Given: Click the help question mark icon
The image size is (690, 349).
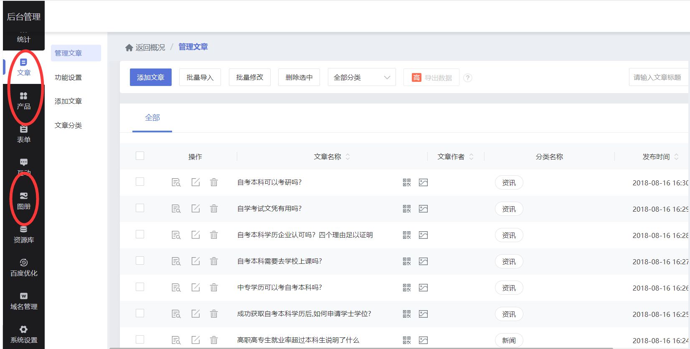Looking at the screenshot, I should pyautogui.click(x=468, y=78).
